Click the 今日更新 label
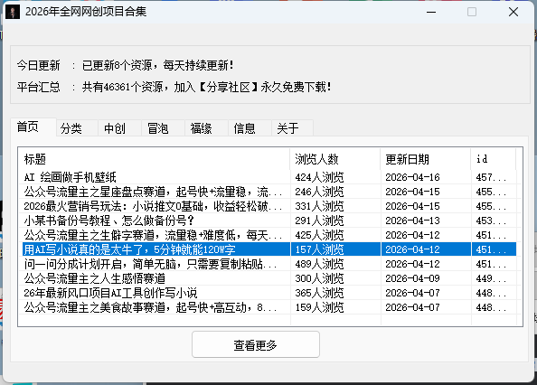Image resolution: width=537 pixels, height=385 pixels. (39, 65)
